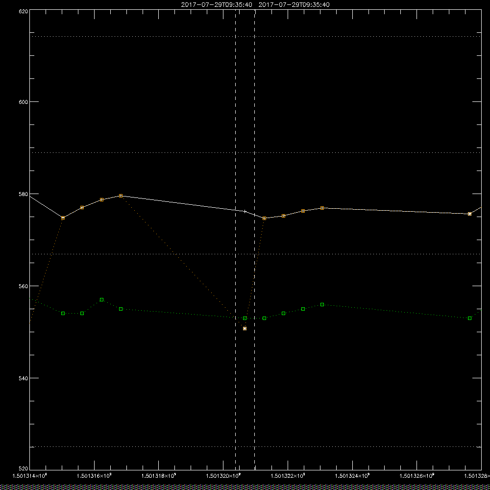Click x-axis label 1.501322×10^9

pos(288,476)
